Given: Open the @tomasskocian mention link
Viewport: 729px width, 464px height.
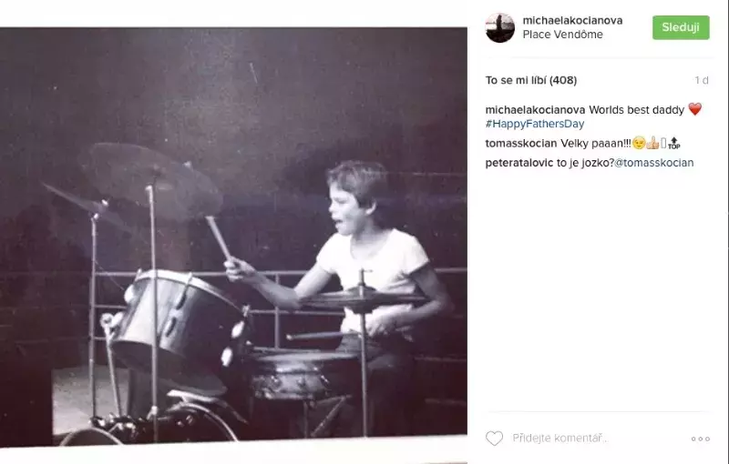Looking at the screenshot, I should 654,163.
